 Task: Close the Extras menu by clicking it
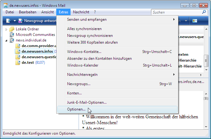coord(63,12)
